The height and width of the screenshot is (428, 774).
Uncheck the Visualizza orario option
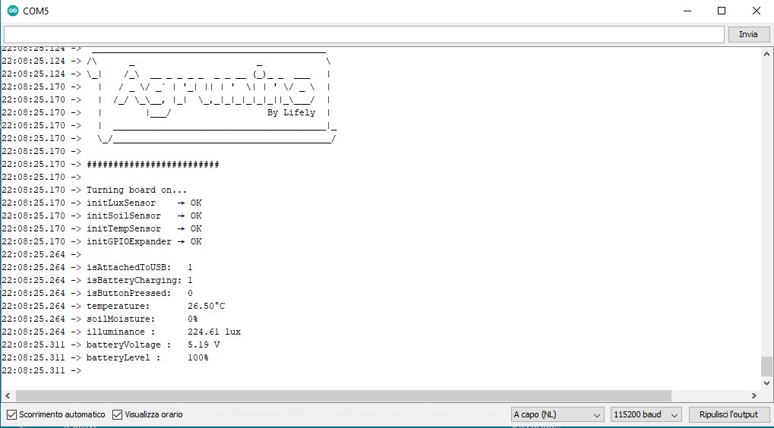point(118,414)
